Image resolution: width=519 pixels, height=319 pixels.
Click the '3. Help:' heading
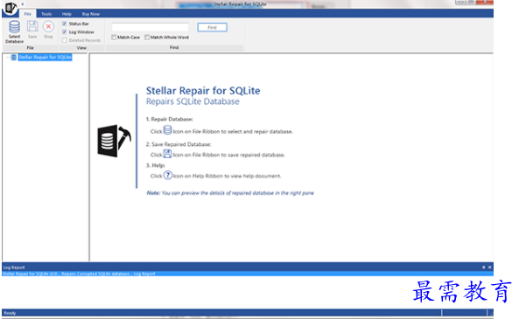click(x=155, y=165)
